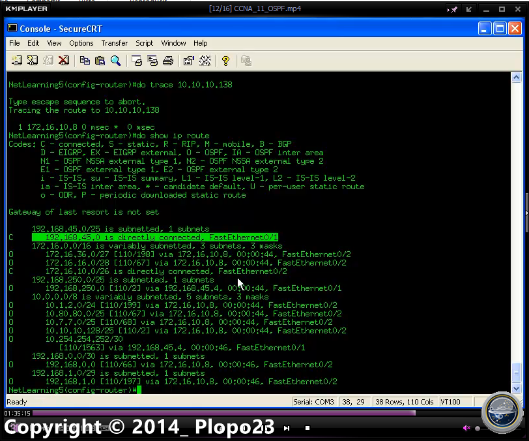Screen dimensions: 529x441
Task: Click route line '192.168.1.0 [110/197]'
Action: tap(173, 382)
